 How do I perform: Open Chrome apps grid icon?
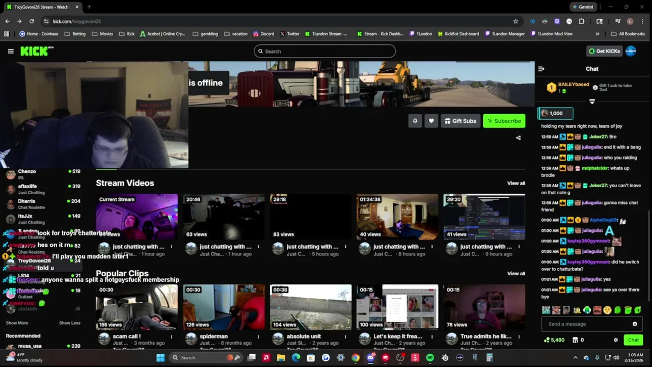point(7,34)
